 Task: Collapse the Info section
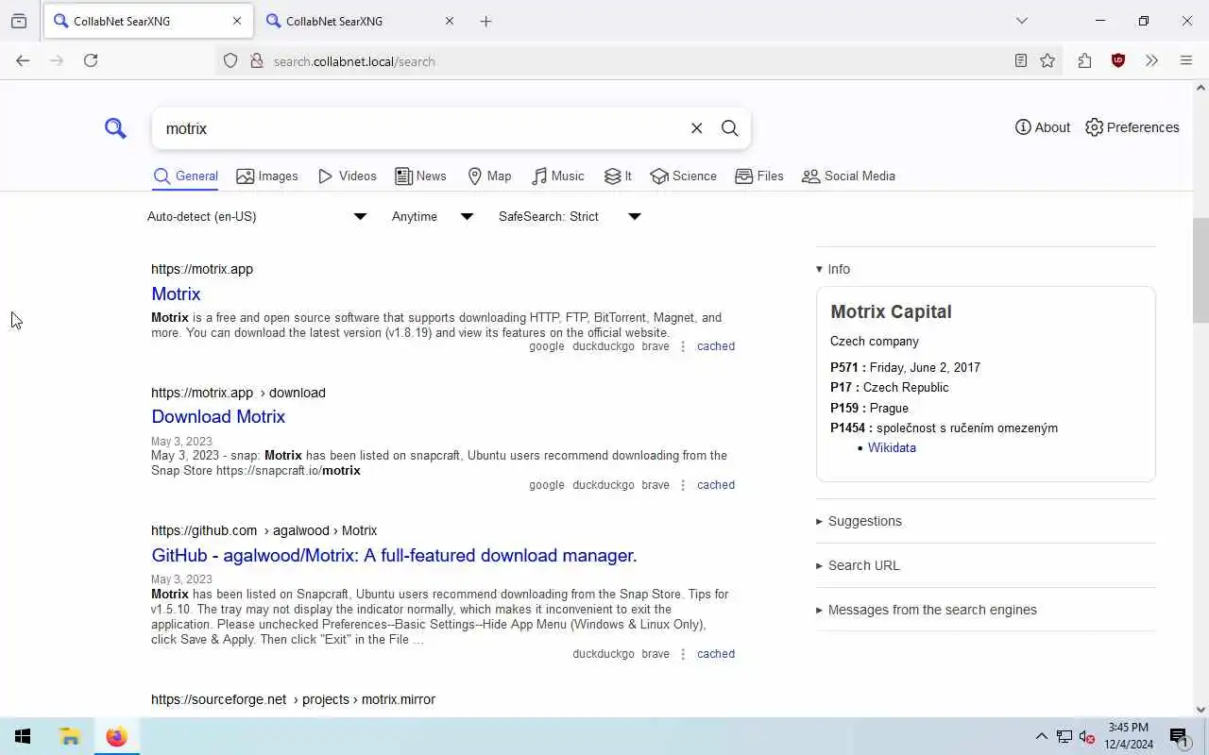(833, 269)
